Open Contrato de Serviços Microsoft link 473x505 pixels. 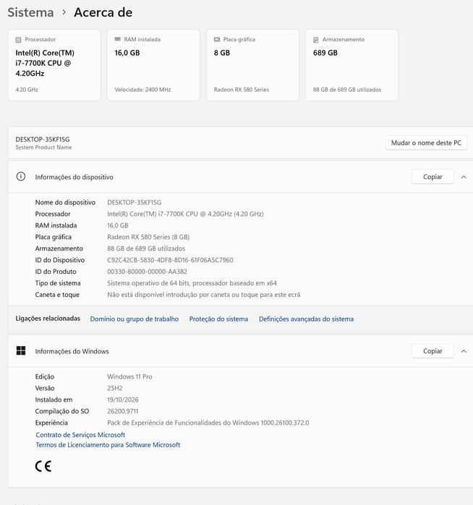(80, 435)
